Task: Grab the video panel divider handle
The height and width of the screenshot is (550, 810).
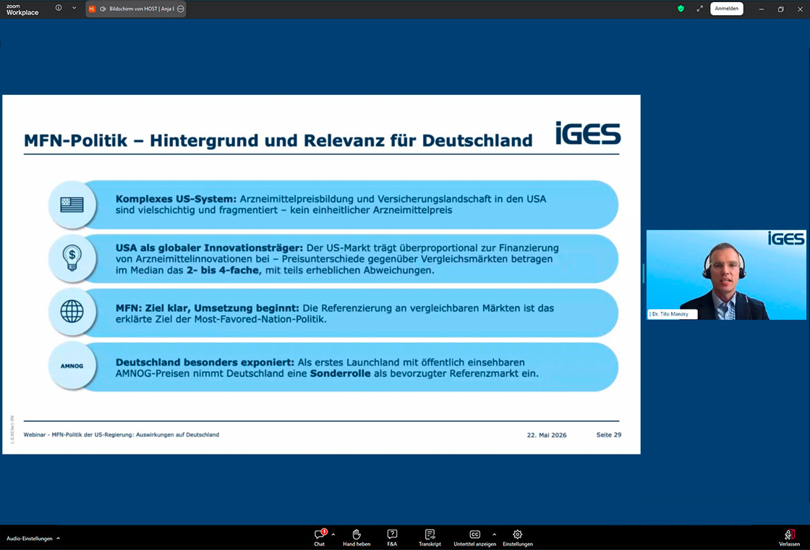Action: (644, 274)
